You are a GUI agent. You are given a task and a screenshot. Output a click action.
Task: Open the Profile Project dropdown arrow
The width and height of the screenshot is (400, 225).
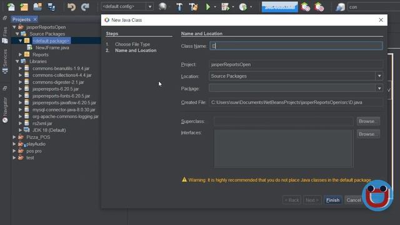point(251,7)
